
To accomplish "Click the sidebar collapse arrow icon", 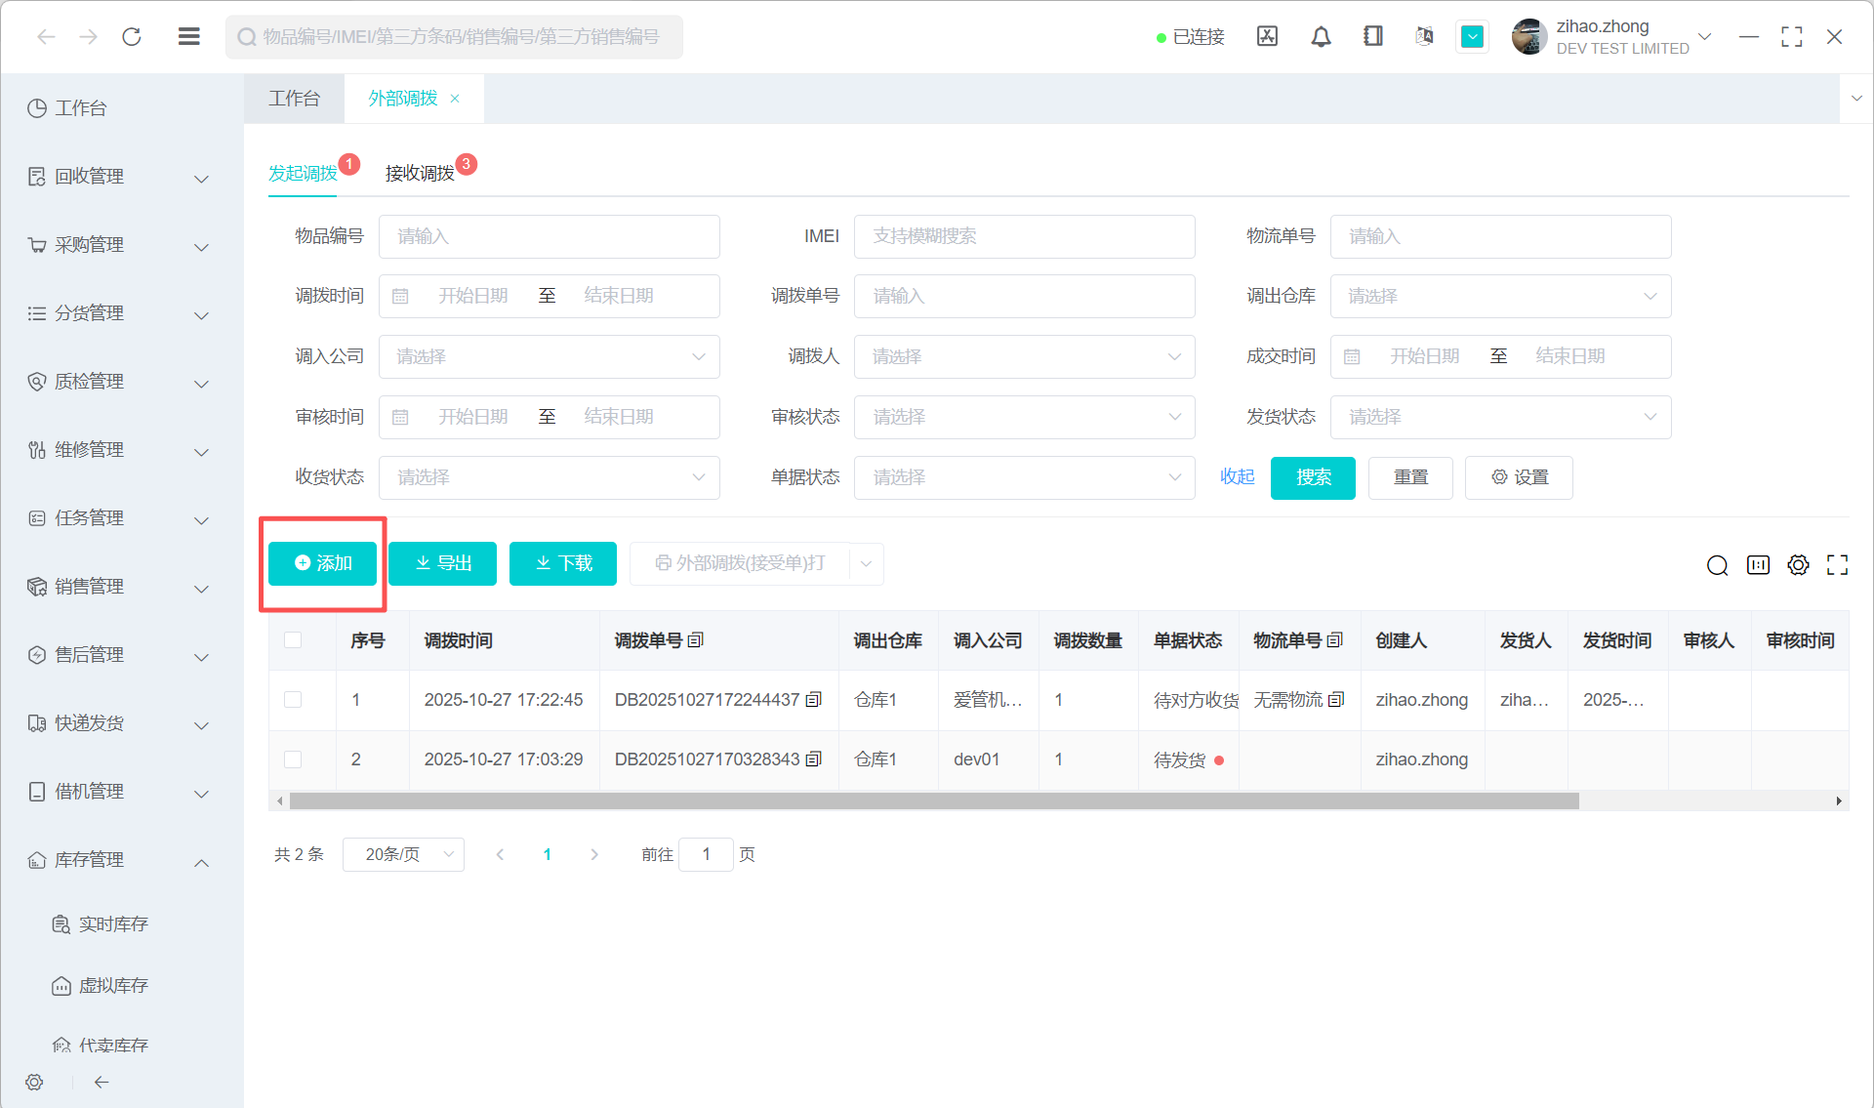I will click(x=102, y=1082).
